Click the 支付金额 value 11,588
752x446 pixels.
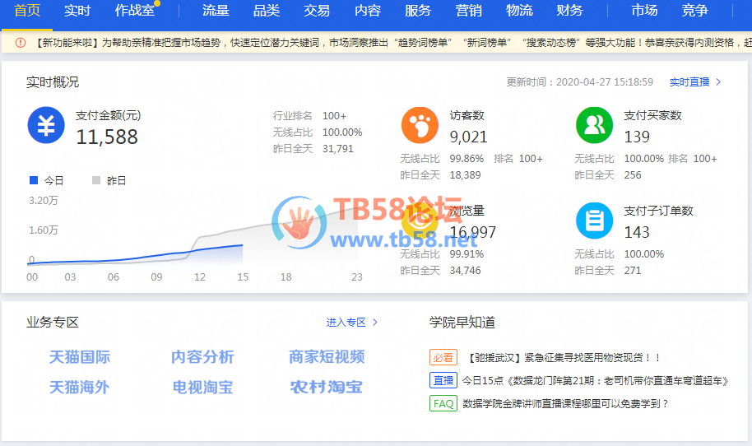coord(107,137)
